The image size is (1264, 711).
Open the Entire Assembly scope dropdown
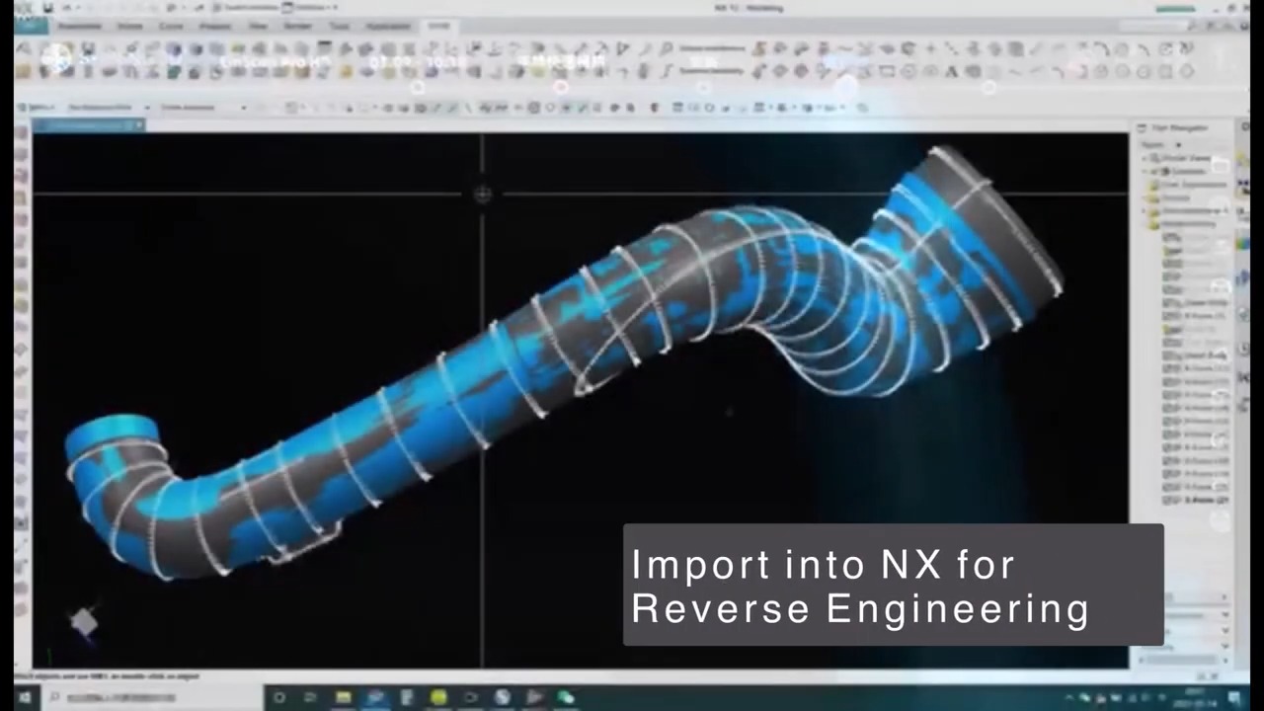[202, 108]
